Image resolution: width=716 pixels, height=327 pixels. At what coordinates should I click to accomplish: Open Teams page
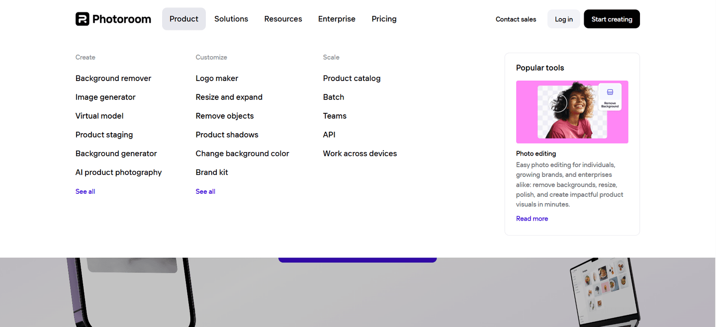pos(335,116)
